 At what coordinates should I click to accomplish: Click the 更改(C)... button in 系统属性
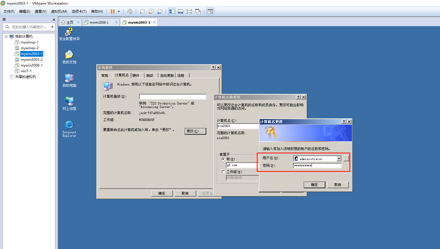(195, 131)
